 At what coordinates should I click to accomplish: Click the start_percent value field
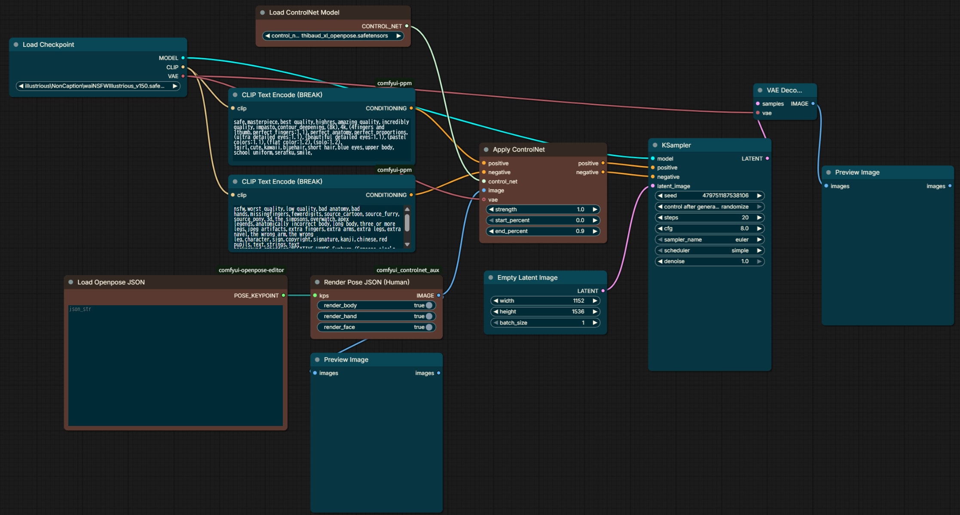click(x=543, y=220)
